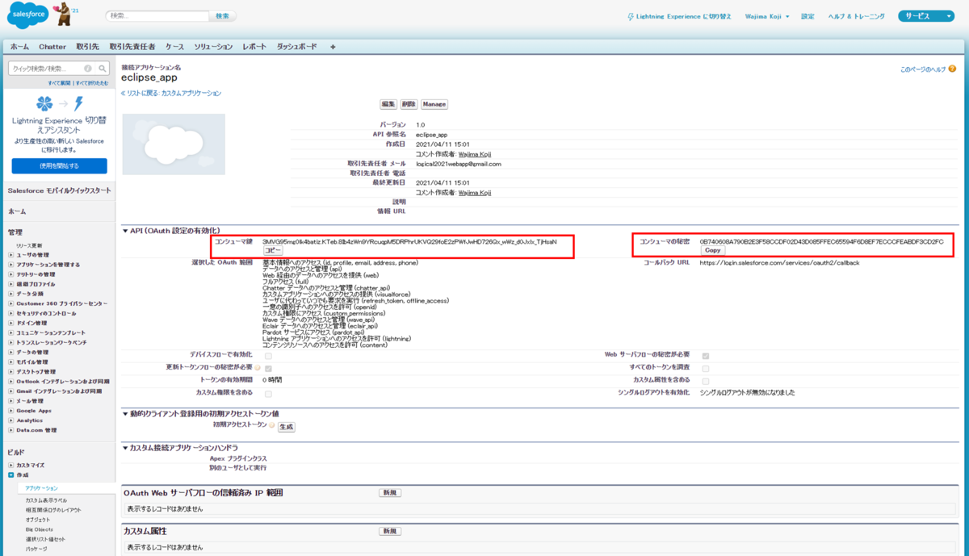
Task: Click the app logo cloud image thumbnail
Action: 174,144
